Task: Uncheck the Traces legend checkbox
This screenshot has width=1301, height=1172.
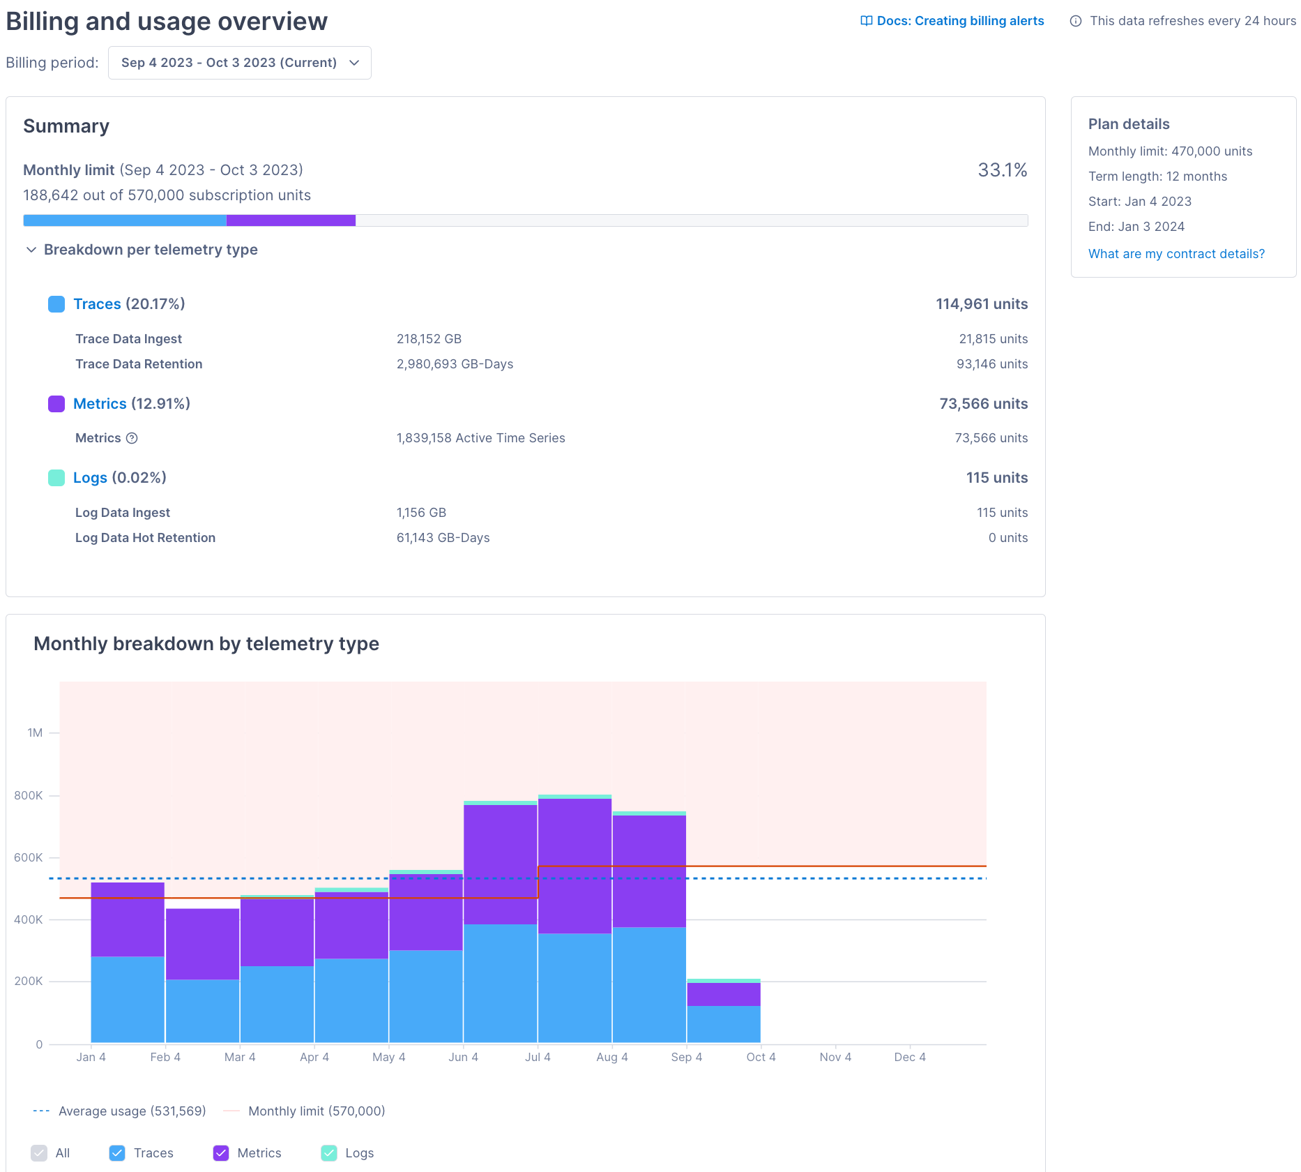Action: (117, 1153)
